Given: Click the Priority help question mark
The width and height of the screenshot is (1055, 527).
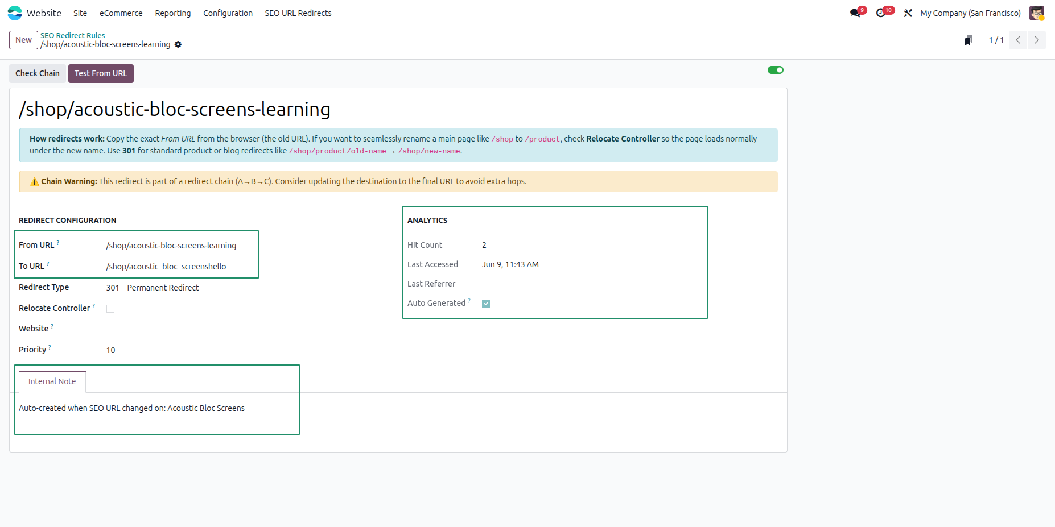Looking at the screenshot, I should (50, 347).
